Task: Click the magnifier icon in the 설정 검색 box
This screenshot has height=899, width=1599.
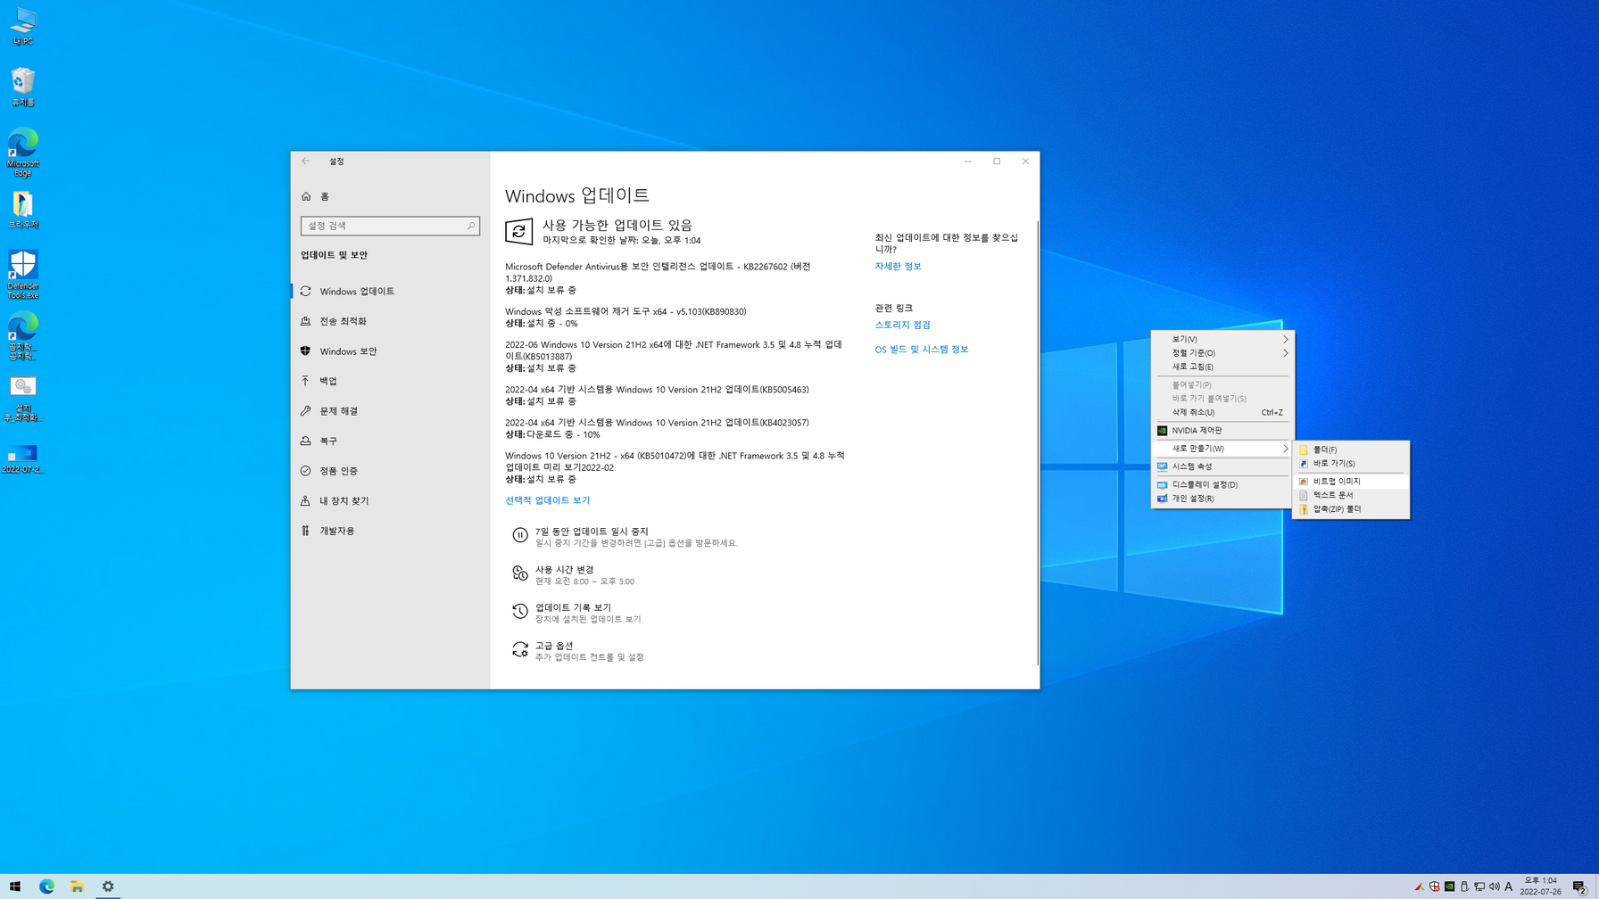Action: coord(471,227)
